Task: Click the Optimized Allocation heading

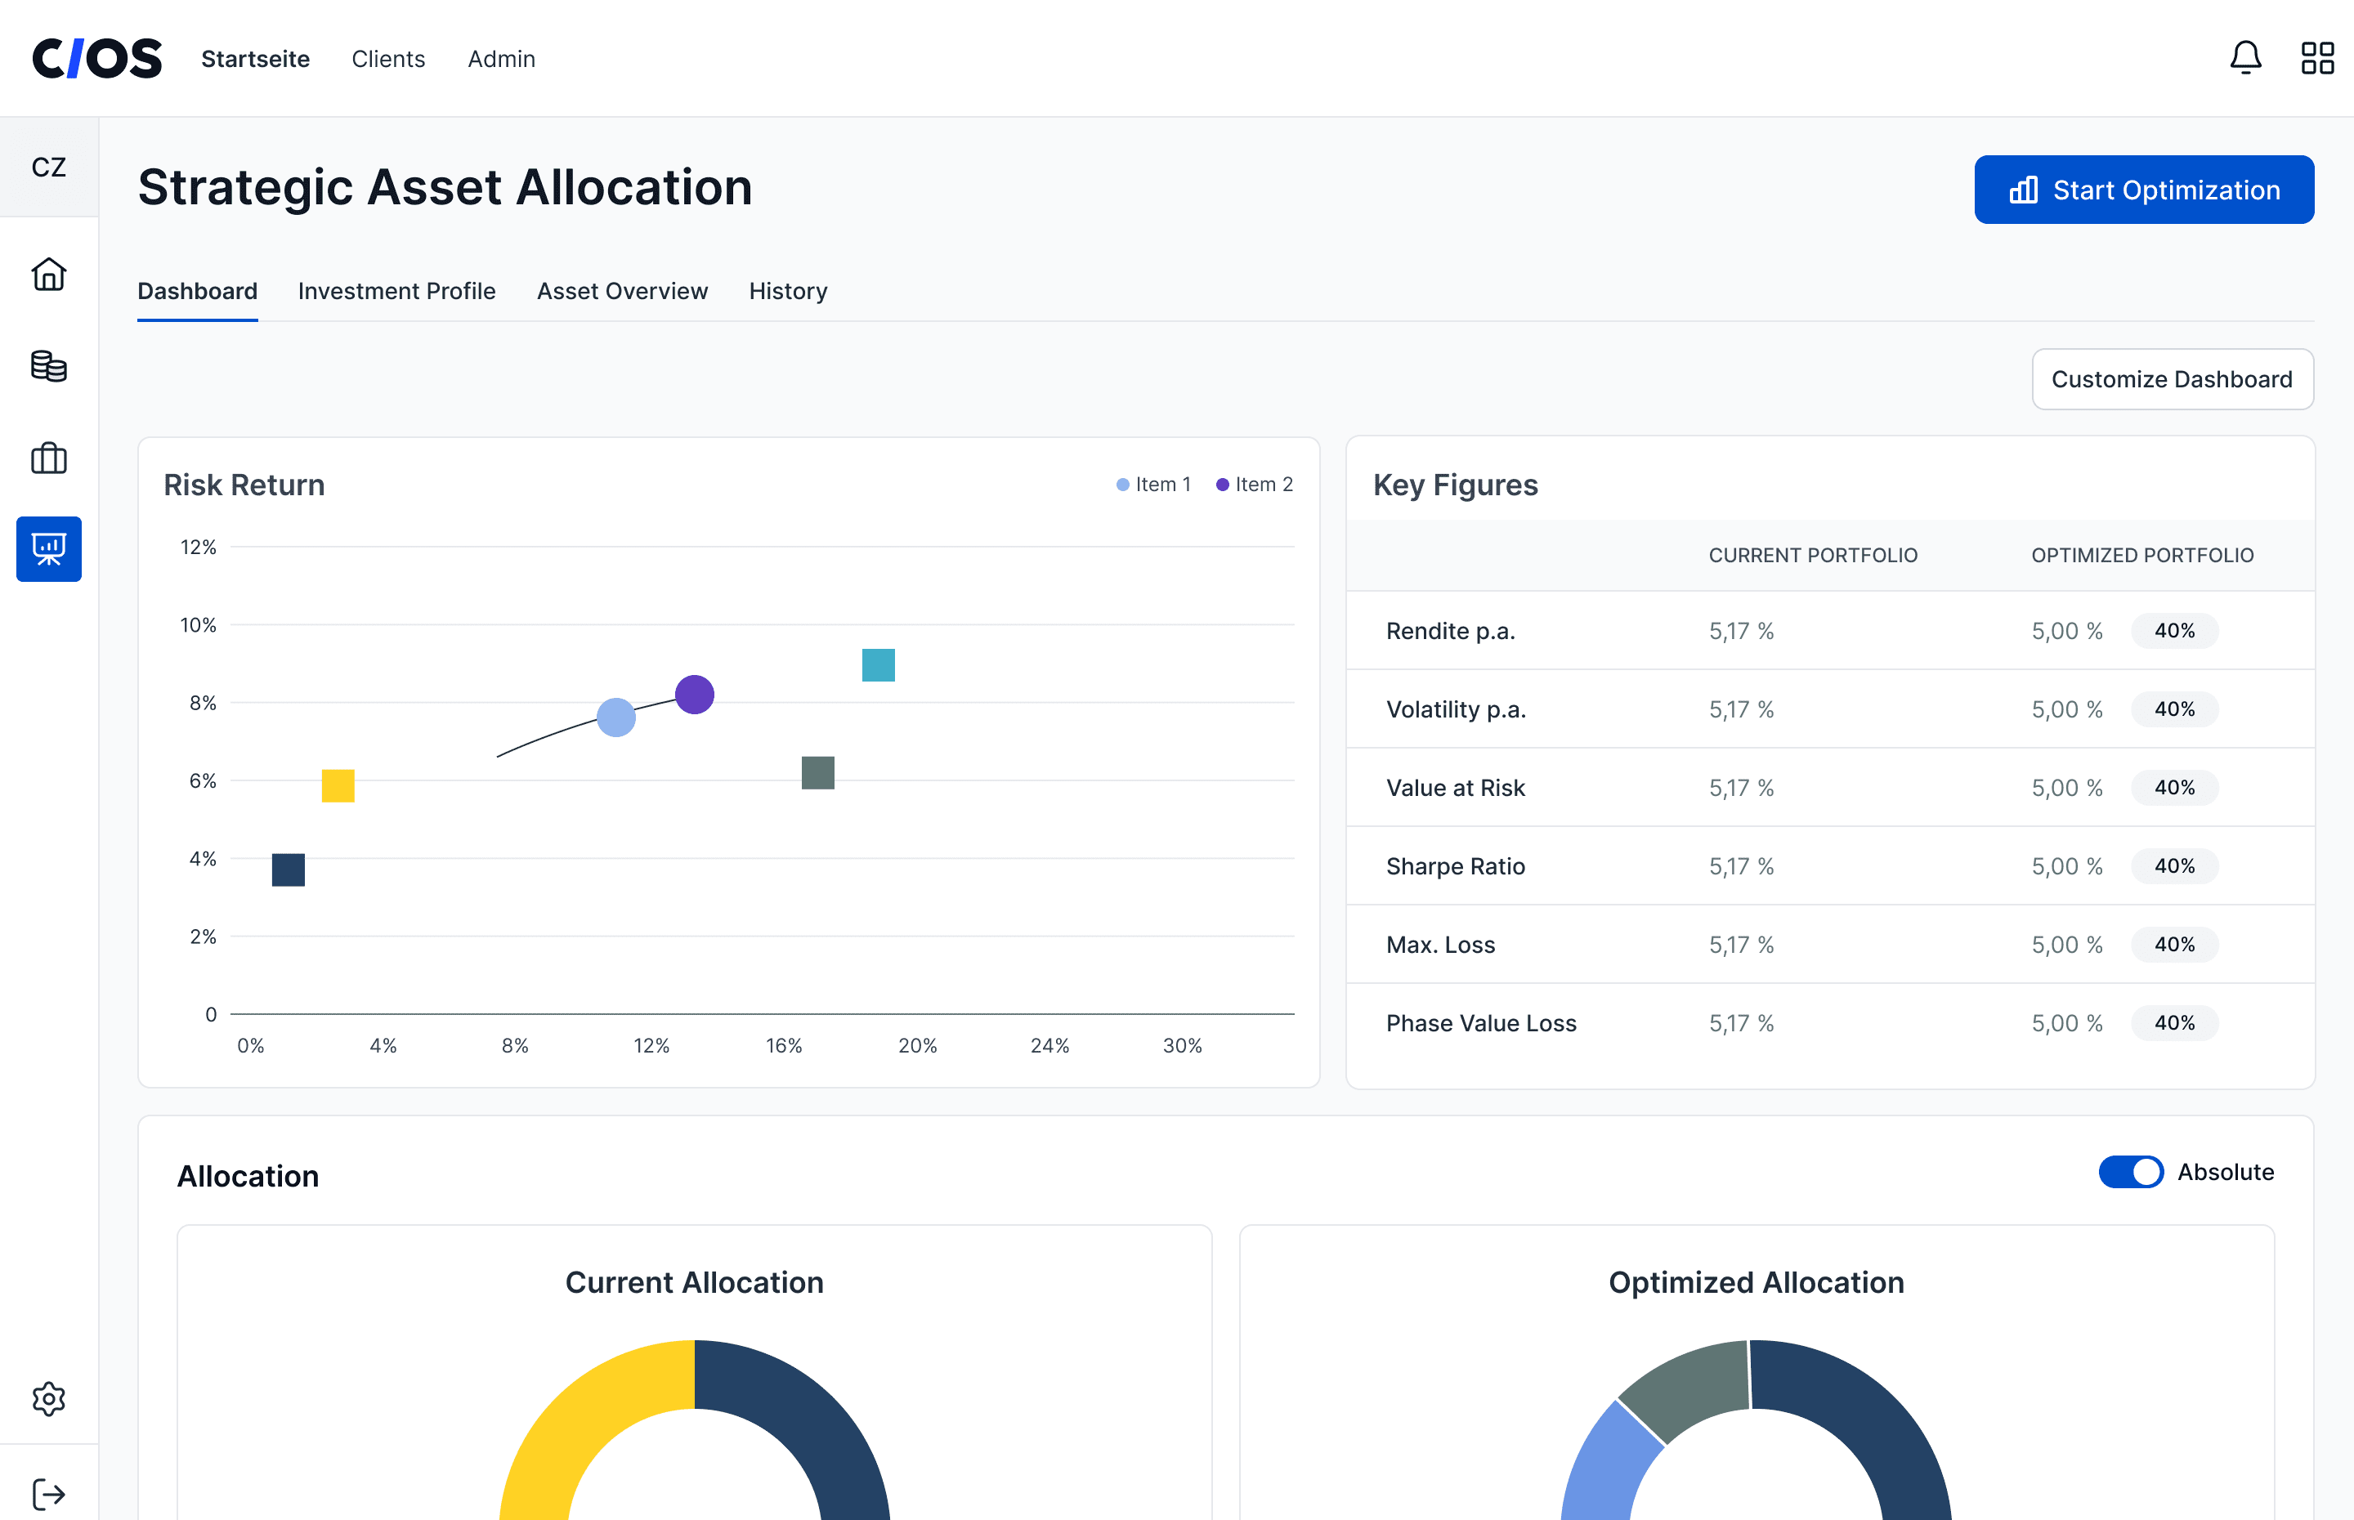Action: tap(1756, 1282)
